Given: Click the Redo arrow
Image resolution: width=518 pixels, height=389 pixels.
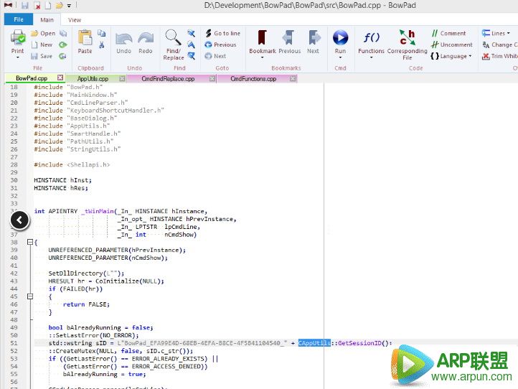Looking at the screenshot, I should pyautogui.click(x=146, y=39).
